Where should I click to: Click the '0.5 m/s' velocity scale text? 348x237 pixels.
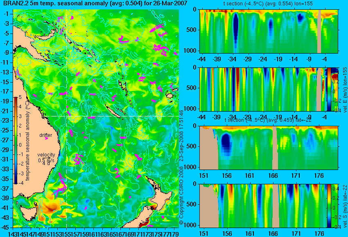(46, 160)
